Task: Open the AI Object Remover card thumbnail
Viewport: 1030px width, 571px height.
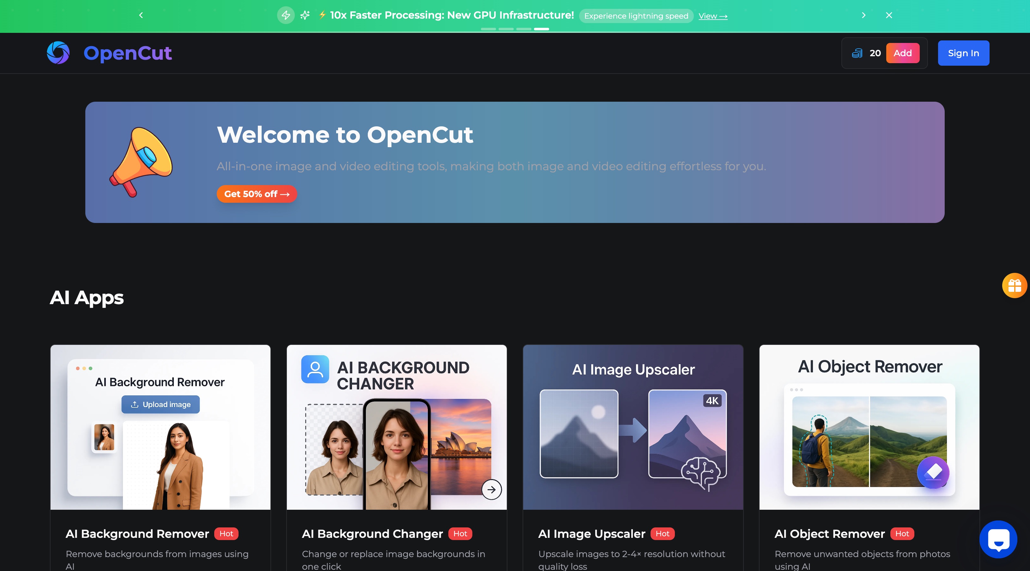Action: (869, 427)
